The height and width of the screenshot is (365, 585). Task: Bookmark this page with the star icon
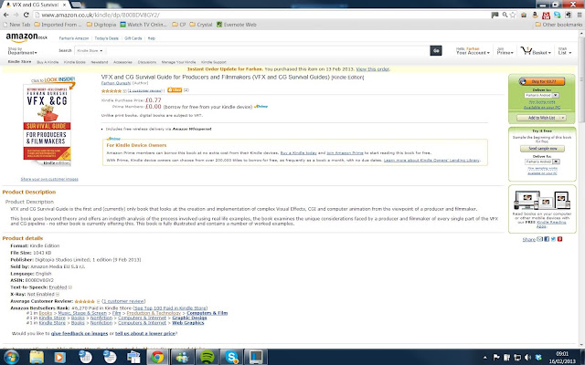click(x=513, y=15)
